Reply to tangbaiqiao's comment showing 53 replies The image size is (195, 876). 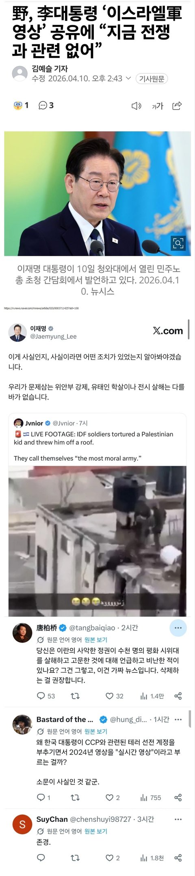(x=45, y=696)
